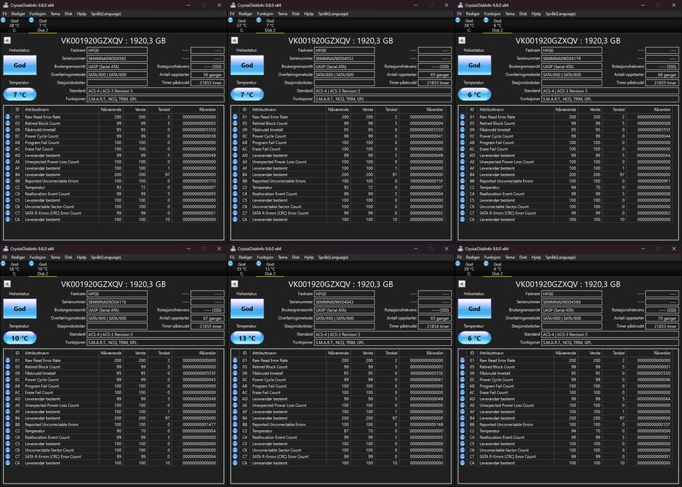The height and width of the screenshot is (487, 682).
Task: Click Erase Fail Count status dot, bottom-left window
Action: (8, 392)
